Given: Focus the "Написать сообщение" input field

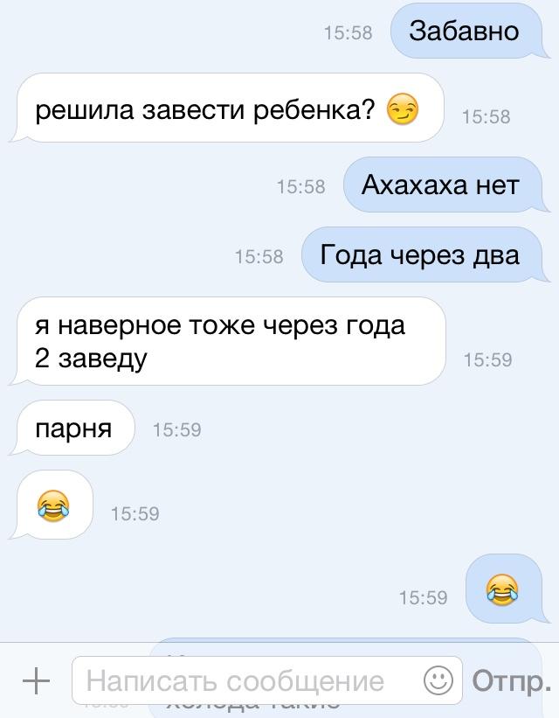Looking at the screenshot, I should pyautogui.click(x=267, y=681).
